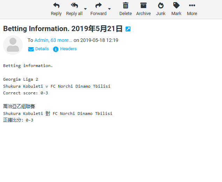Open the More actions menu
This screenshot has width=222, height=182.
click(x=192, y=9)
